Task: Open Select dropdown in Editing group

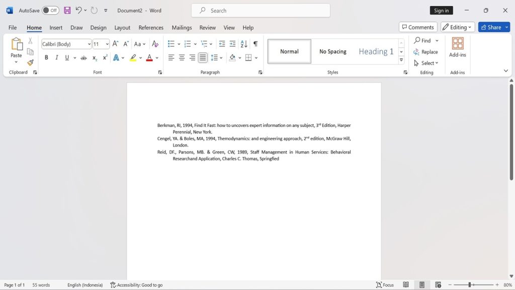Action: pos(426,63)
